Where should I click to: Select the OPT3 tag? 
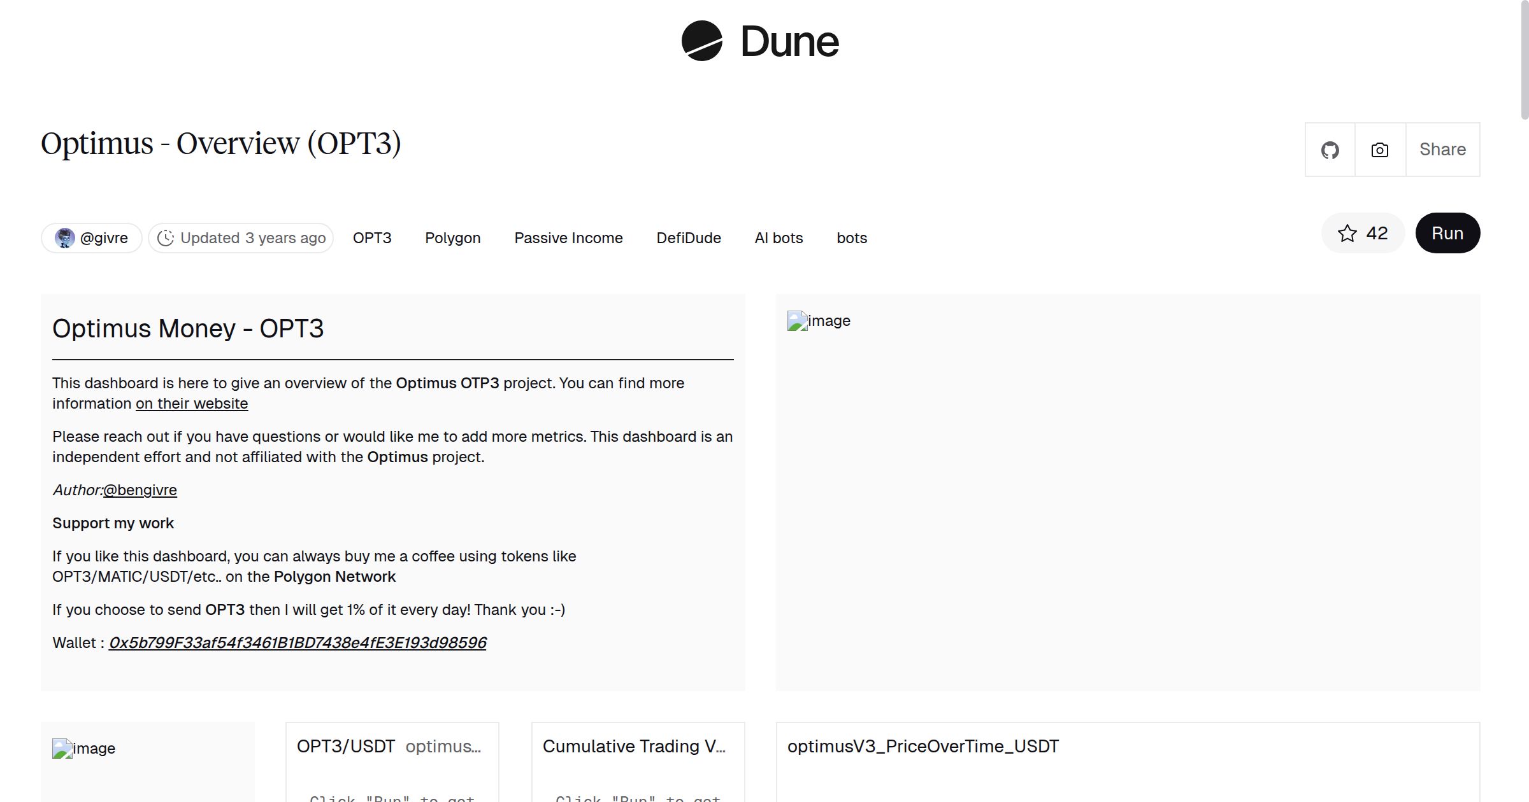coord(372,238)
